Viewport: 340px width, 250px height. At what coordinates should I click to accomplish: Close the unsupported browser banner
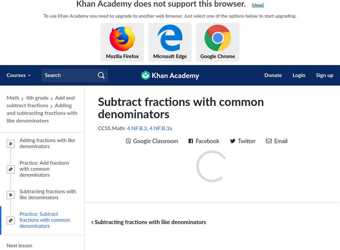coord(258,5)
